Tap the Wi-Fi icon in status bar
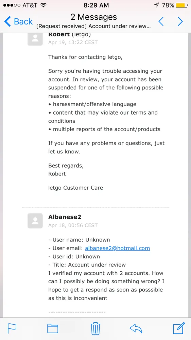Screen dimensions: 191x340 (x=44, y=5)
